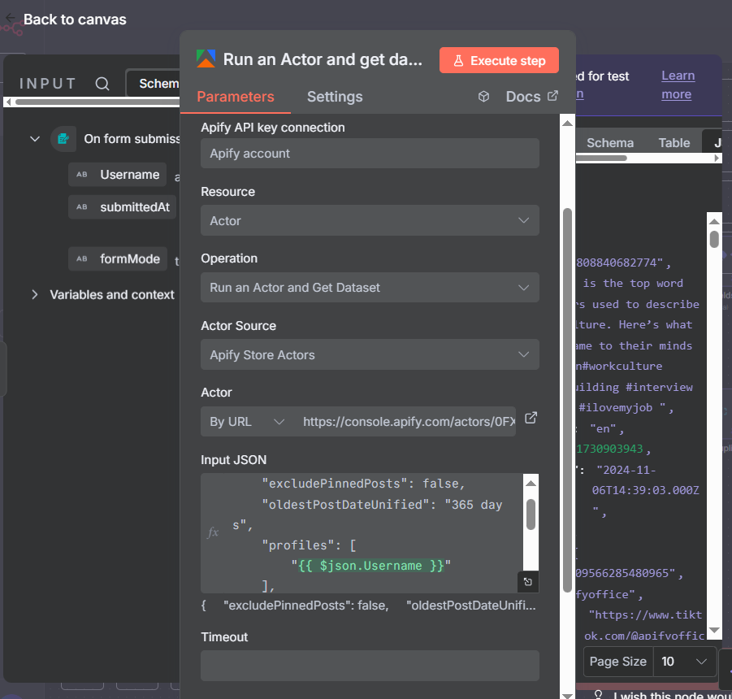The width and height of the screenshot is (732, 699).
Task: Switch to the Settings tab
Action: pos(335,97)
